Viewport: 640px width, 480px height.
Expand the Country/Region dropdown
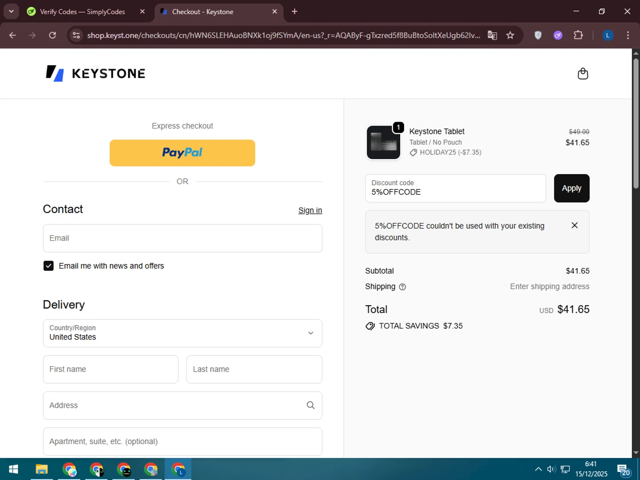point(183,333)
